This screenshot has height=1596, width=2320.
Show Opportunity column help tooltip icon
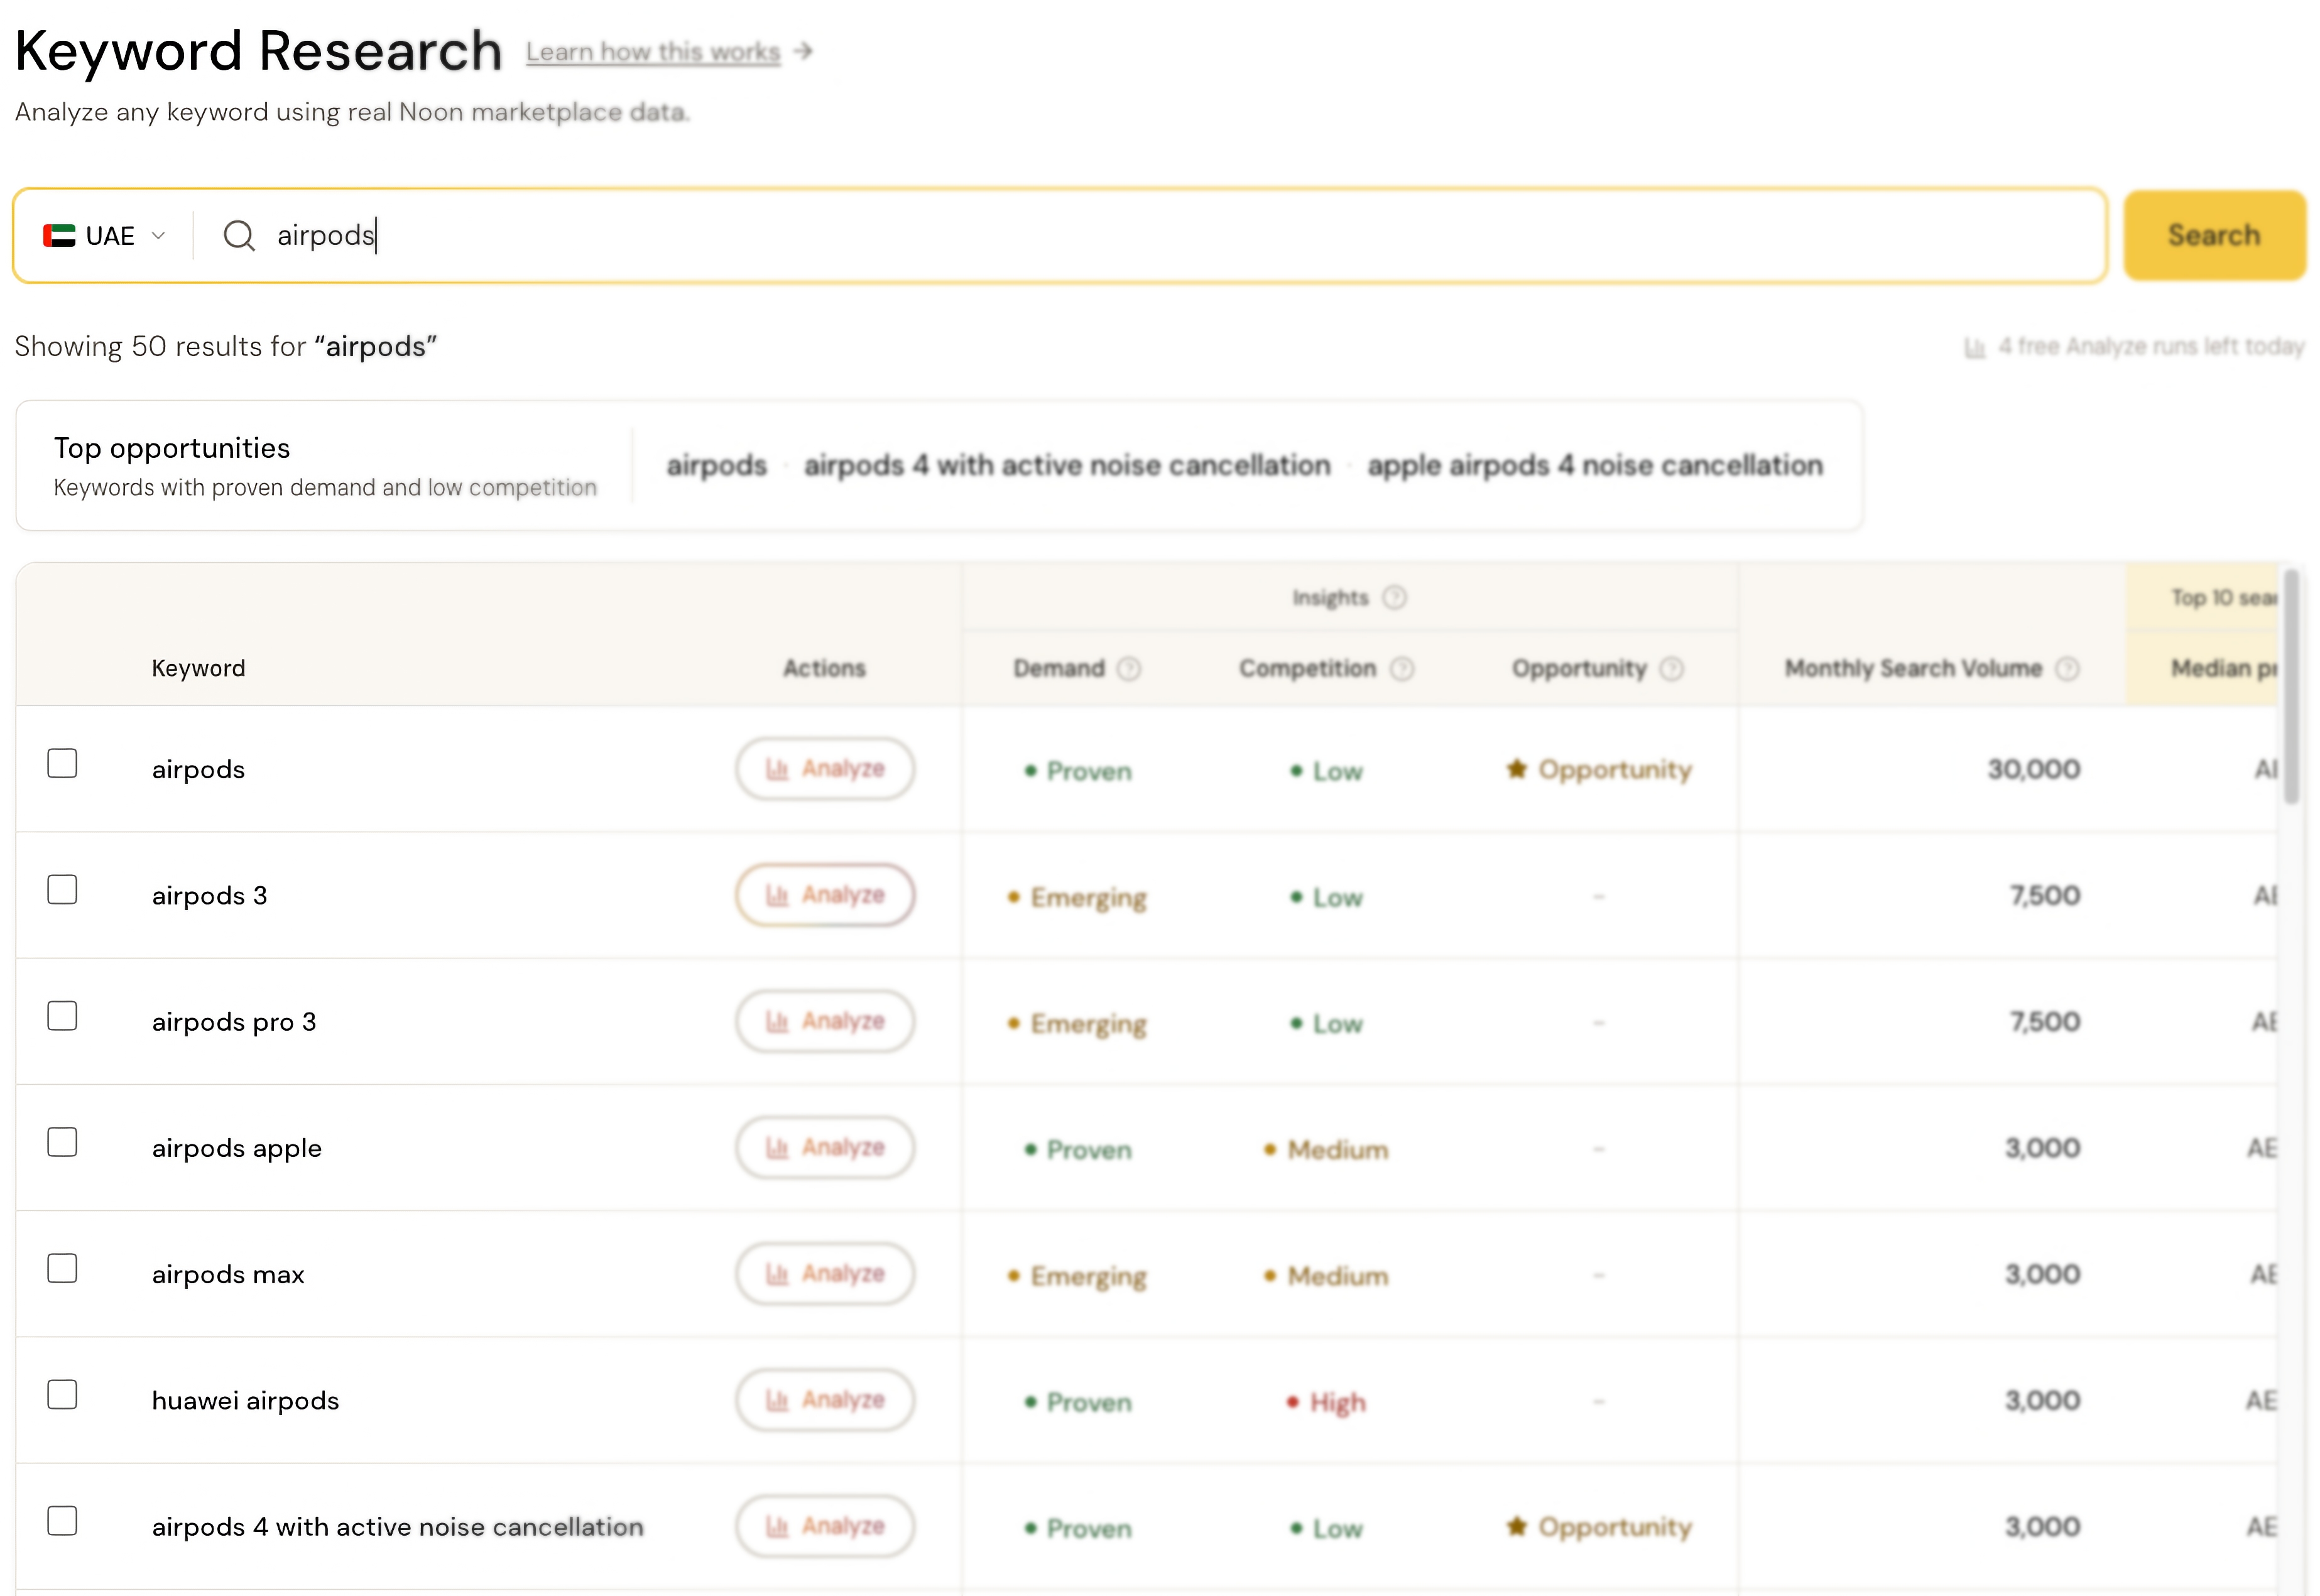pos(1672,668)
